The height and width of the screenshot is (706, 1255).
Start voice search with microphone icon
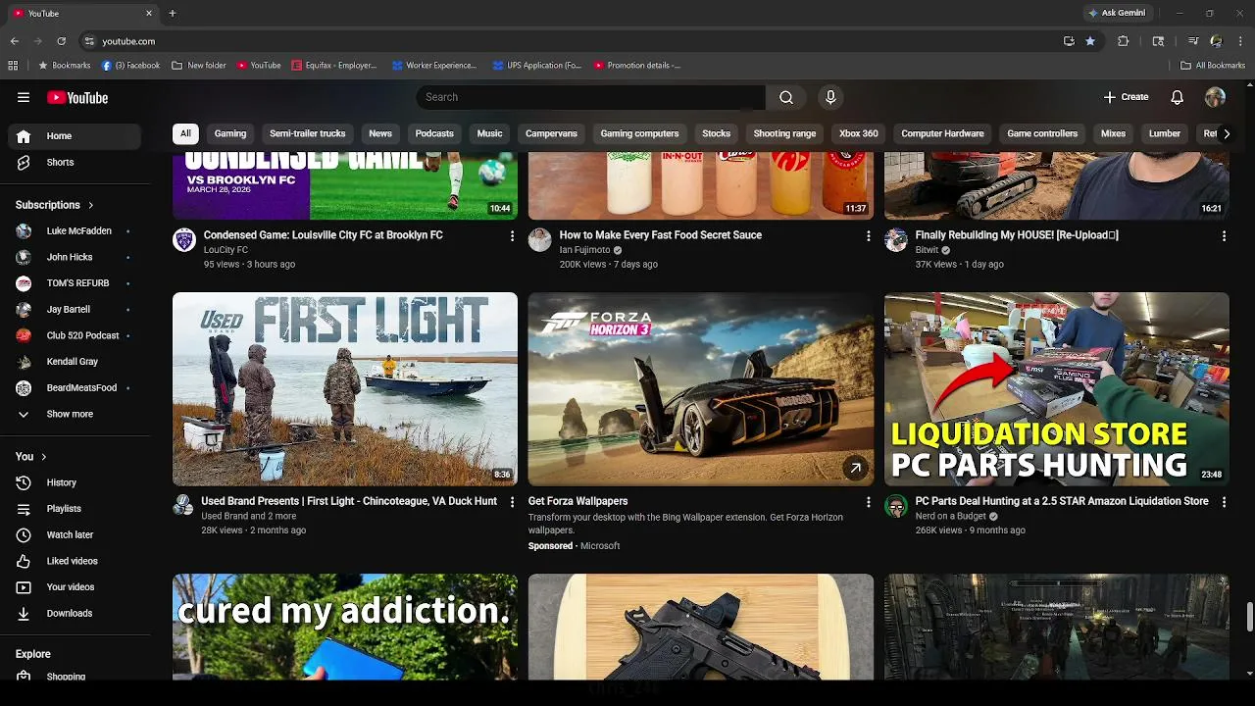click(x=830, y=97)
